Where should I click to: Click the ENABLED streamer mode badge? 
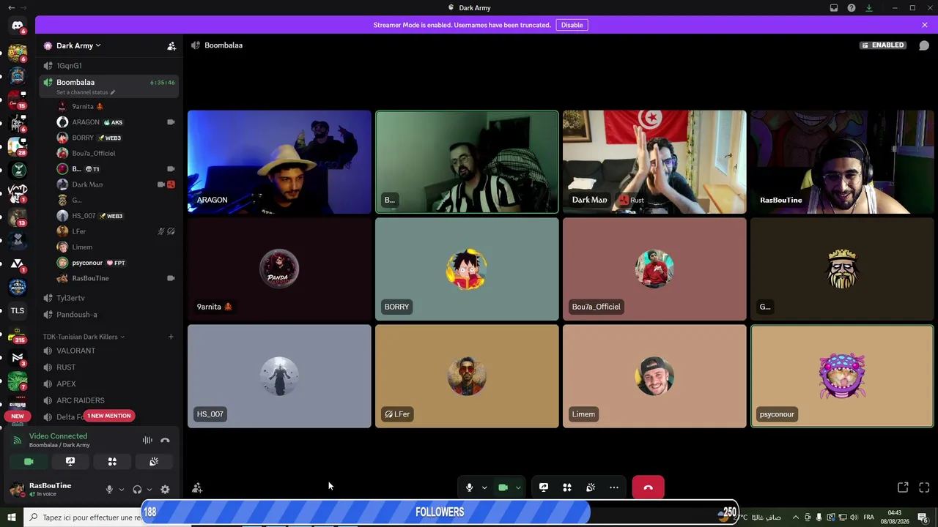[x=883, y=45]
